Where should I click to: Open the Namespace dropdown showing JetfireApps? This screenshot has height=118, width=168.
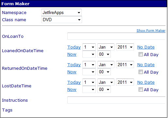pyautogui.click(x=61, y=12)
